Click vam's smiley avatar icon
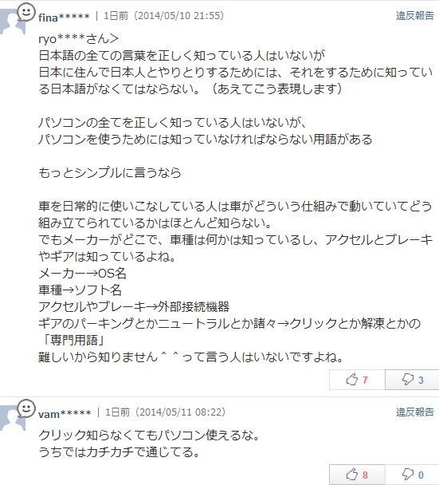The height and width of the screenshot is (485, 439). [x=26, y=408]
